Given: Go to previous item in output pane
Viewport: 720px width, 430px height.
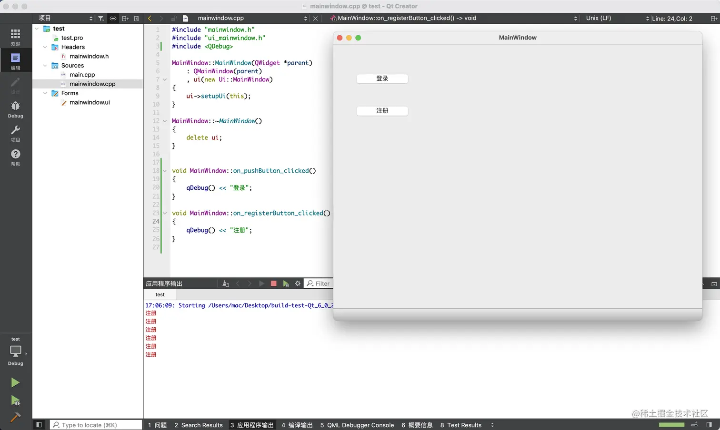Looking at the screenshot, I should click(238, 283).
